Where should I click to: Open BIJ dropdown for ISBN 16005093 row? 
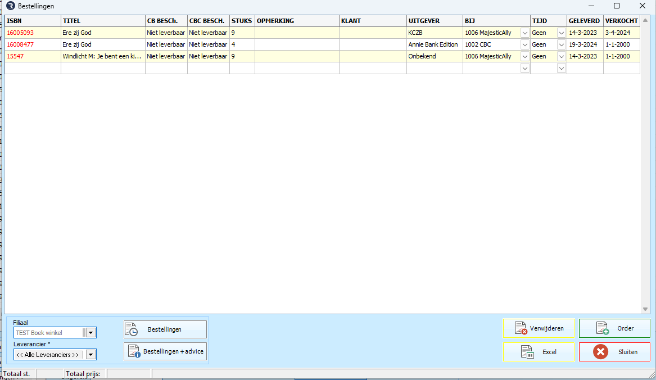(524, 33)
